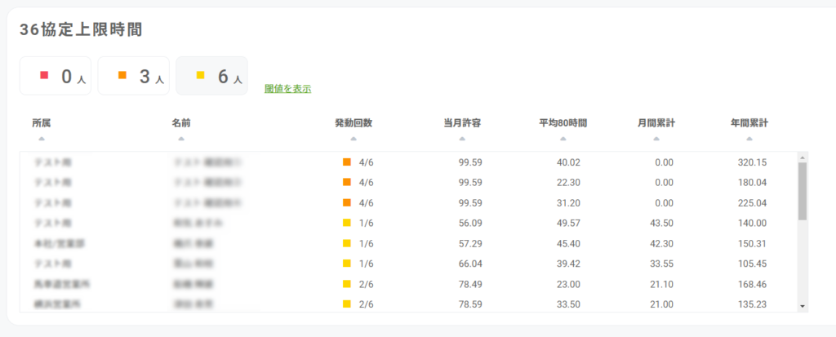Open the 閾値を表示 link
The height and width of the screenshot is (337, 836).
click(287, 89)
